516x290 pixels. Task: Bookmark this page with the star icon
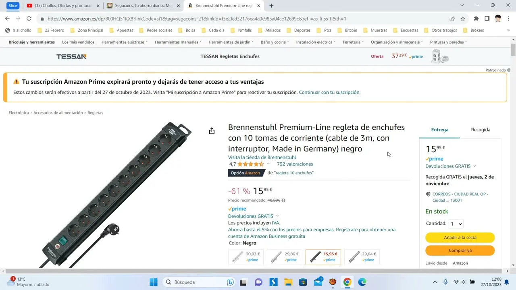(463, 19)
